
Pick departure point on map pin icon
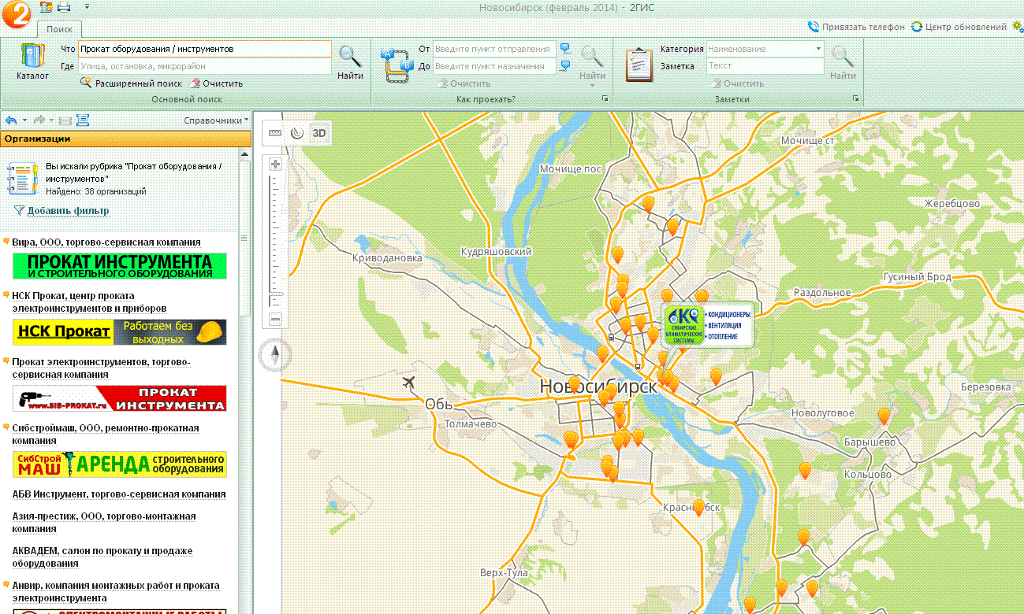[565, 49]
